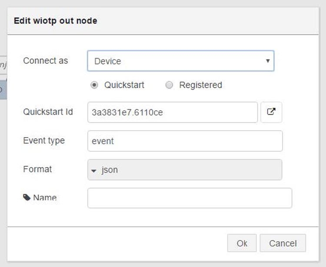The height and width of the screenshot is (267, 326).
Task: Click the arrow on the Device dropdown
Action: click(268, 61)
